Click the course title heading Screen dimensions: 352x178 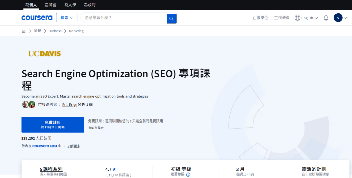[115, 80]
